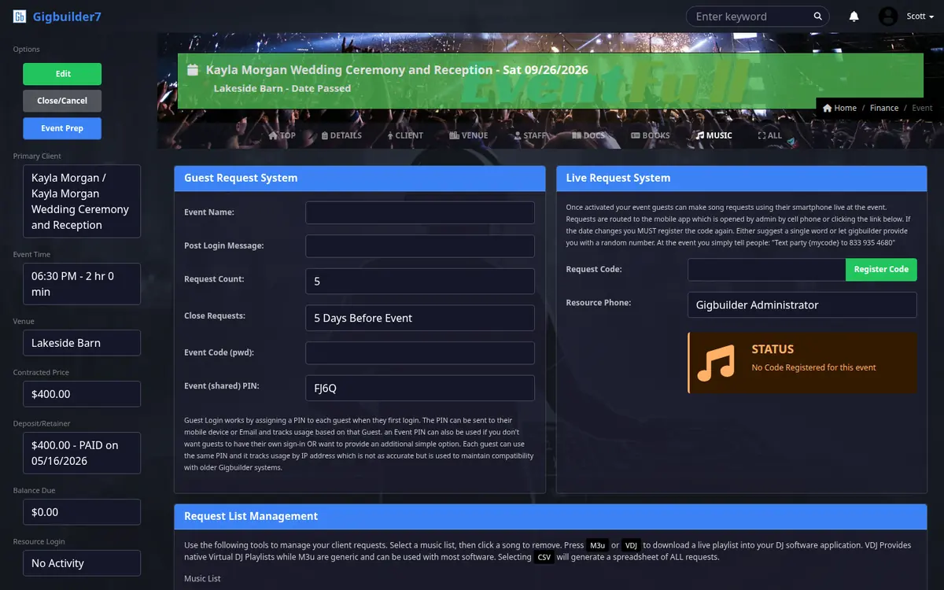This screenshot has width=944, height=590.
Task: Click the user avatar icon
Action: tap(888, 17)
